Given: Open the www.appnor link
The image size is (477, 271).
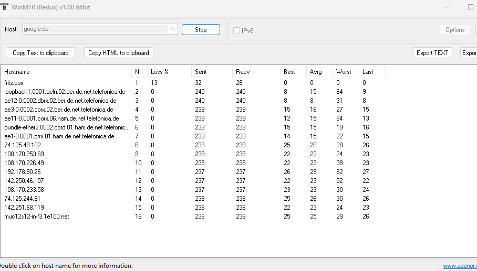Looking at the screenshot, I should (460, 266).
